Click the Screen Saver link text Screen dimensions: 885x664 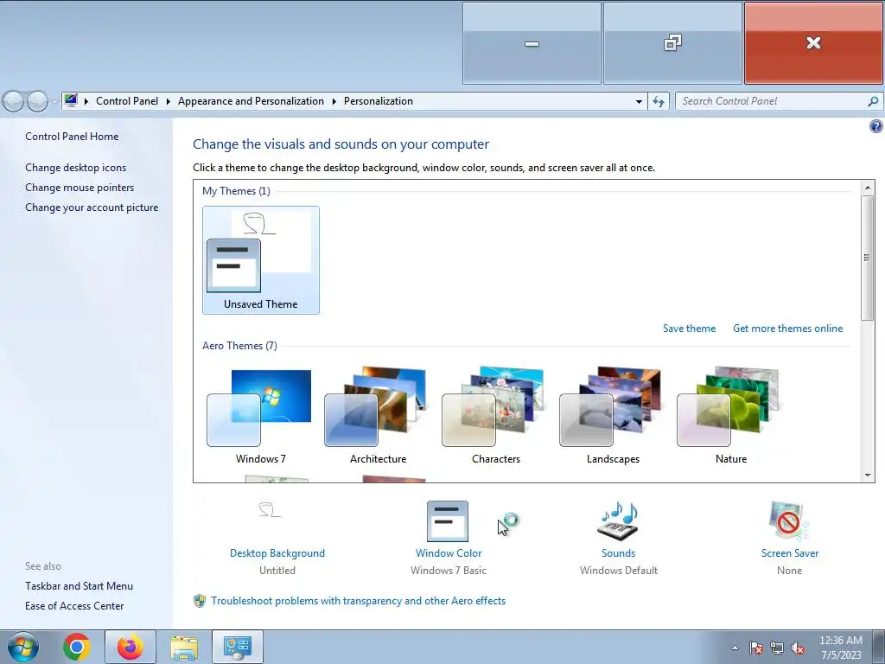pyautogui.click(x=790, y=553)
